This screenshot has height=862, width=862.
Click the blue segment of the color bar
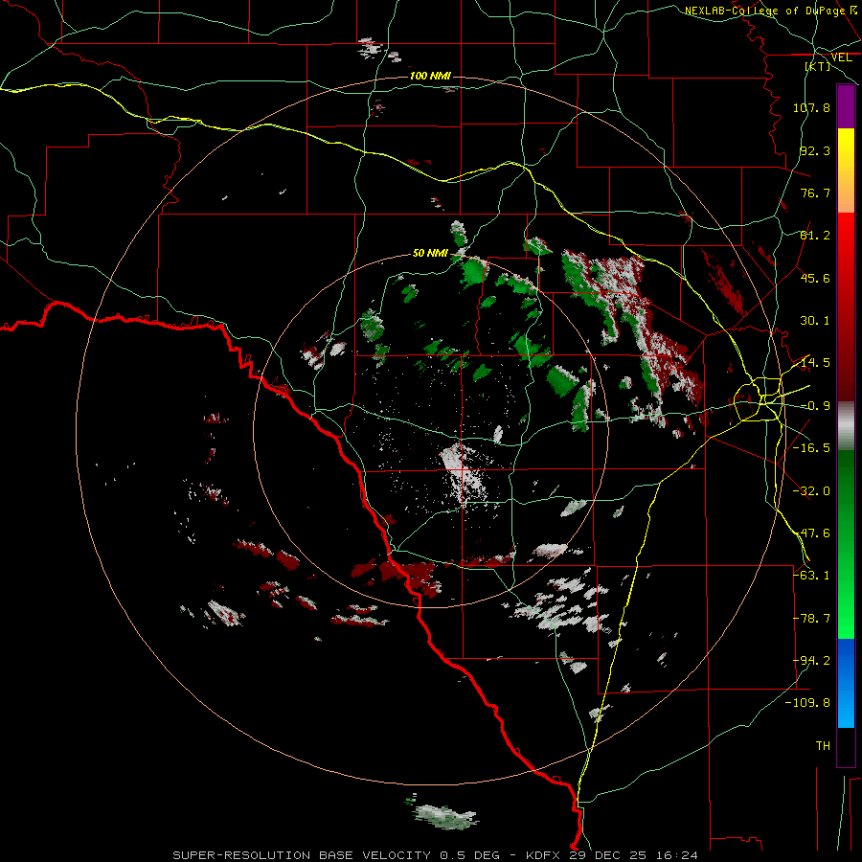[x=846, y=683]
